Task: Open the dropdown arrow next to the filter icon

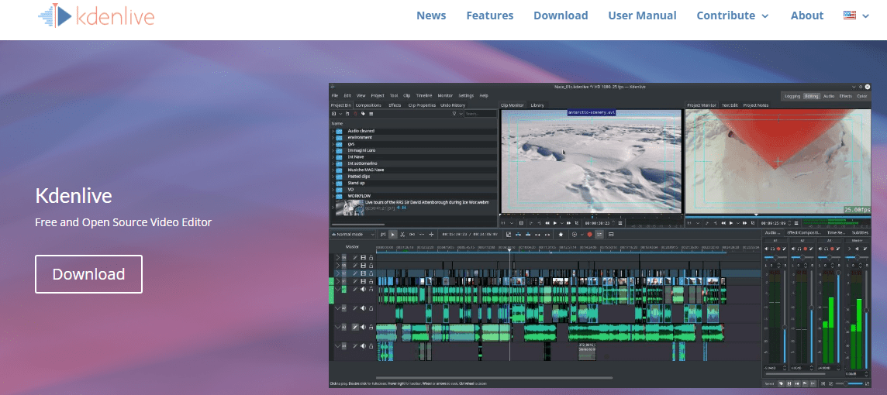Action: pos(461,114)
